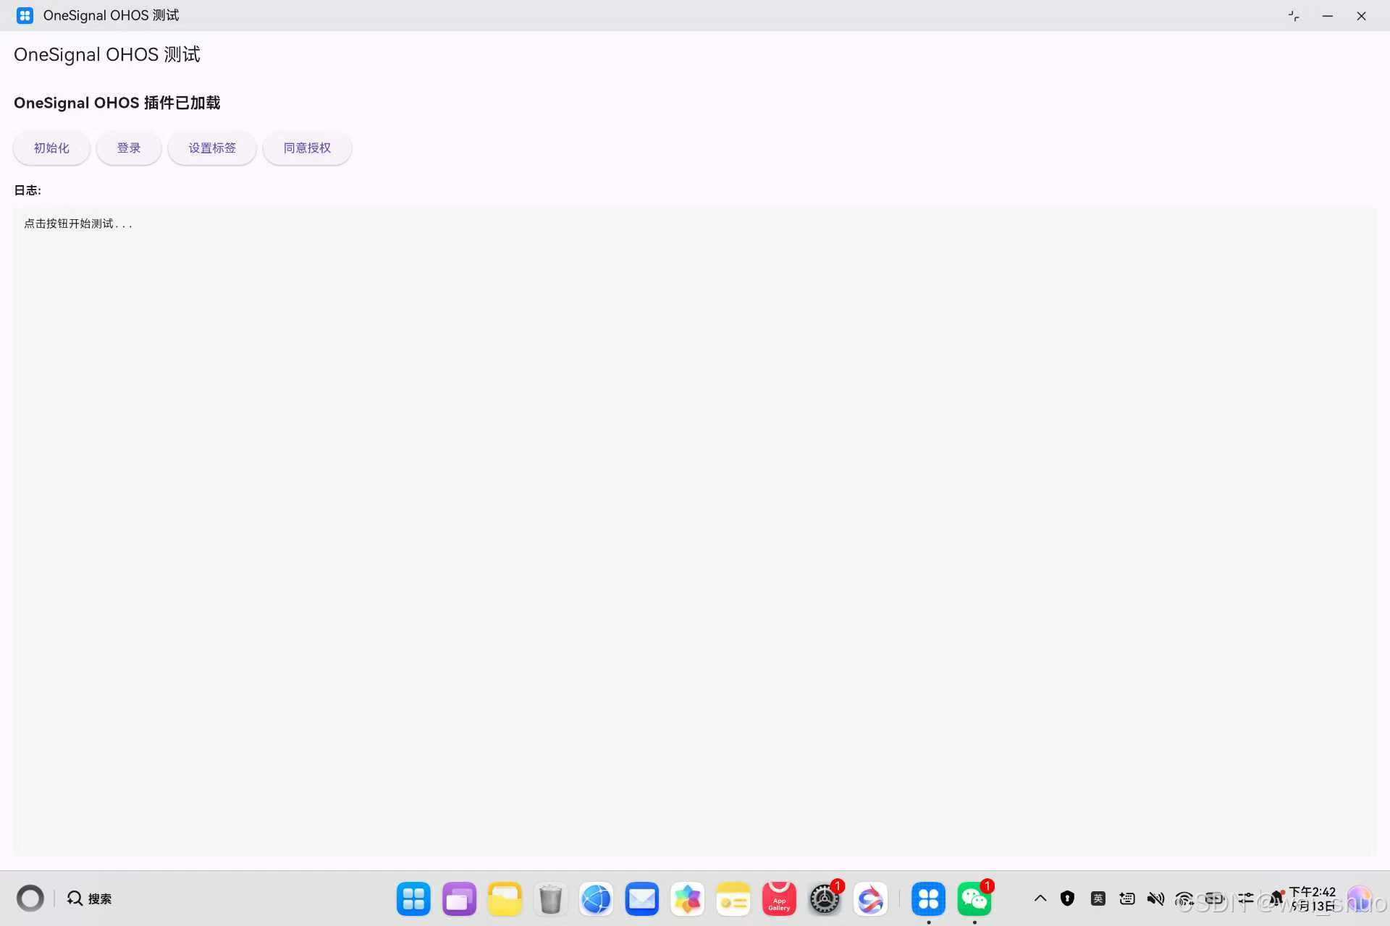Switch input method 英 indicator

[1098, 899]
